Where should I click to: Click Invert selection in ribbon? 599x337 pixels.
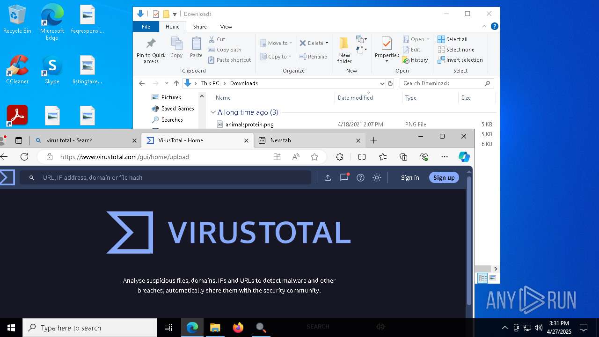click(460, 60)
